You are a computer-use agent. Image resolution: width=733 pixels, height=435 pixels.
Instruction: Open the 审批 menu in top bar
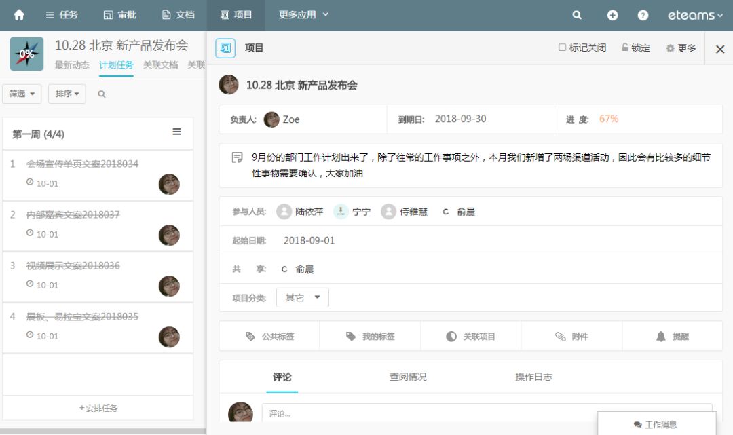click(x=119, y=15)
